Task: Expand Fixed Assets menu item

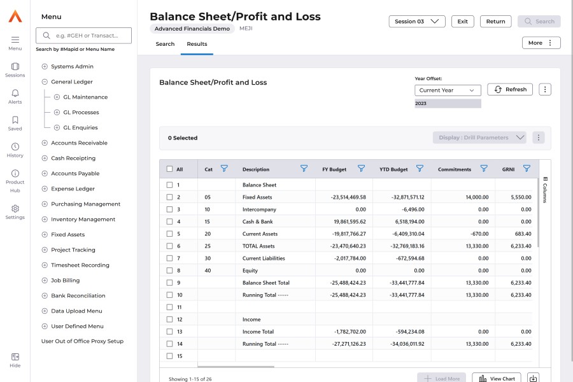Action: tap(45, 235)
